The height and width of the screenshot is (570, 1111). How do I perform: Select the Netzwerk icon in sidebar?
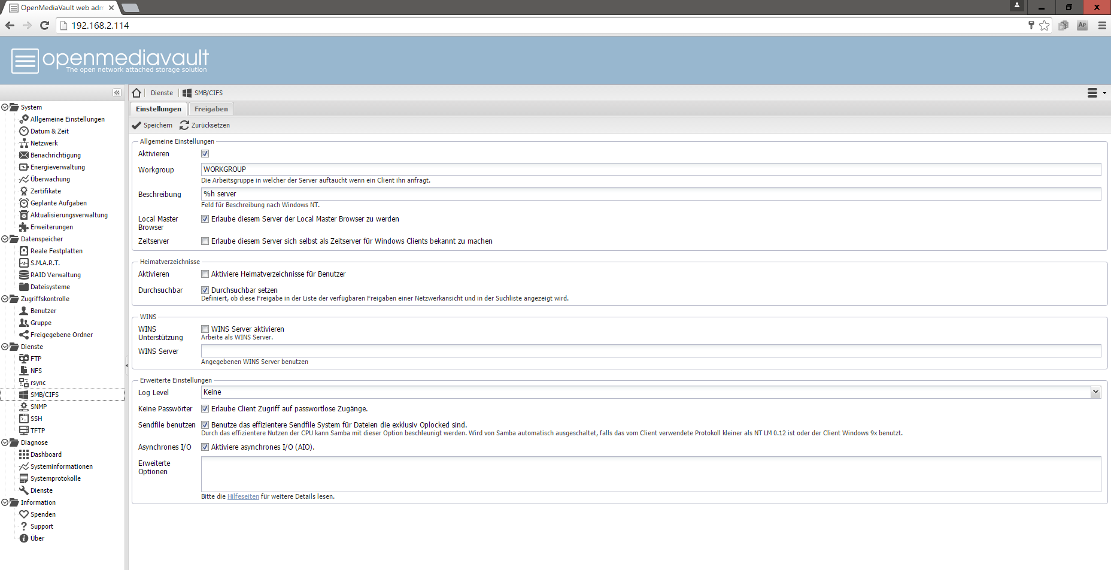tap(24, 143)
